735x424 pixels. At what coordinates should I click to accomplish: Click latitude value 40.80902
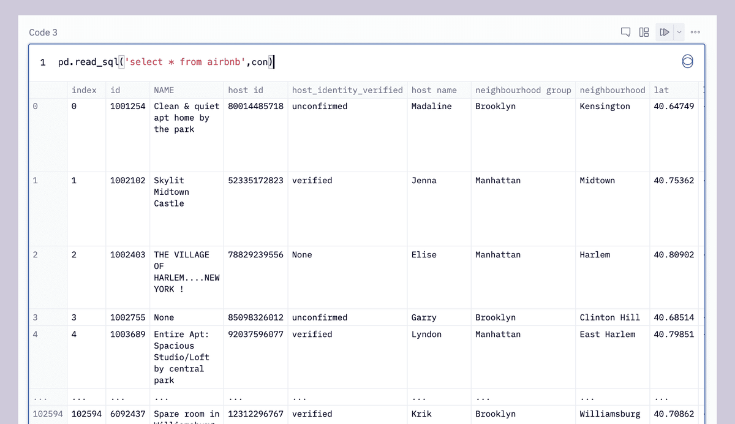pyautogui.click(x=674, y=254)
